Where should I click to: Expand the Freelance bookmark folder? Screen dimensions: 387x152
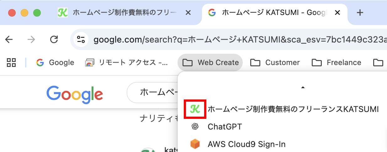[x=337, y=63]
